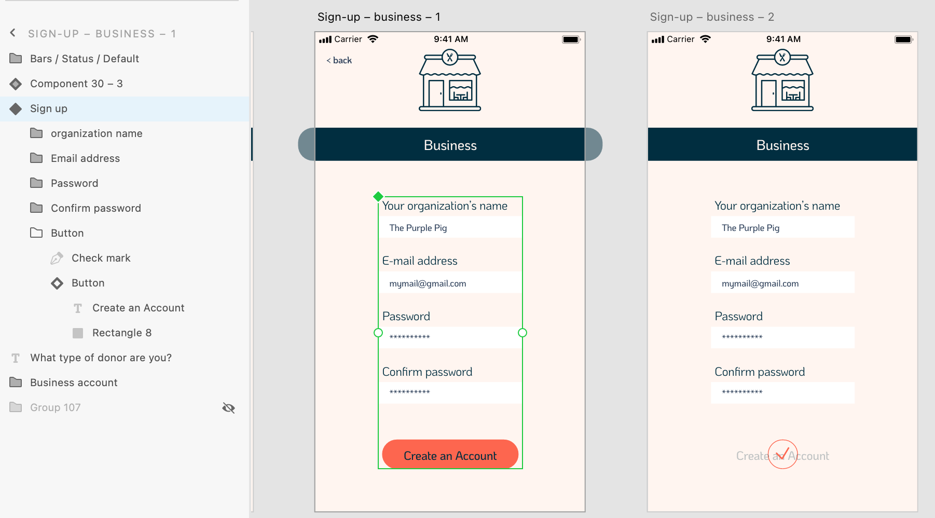Click the text icon beside What type of donor
The width and height of the screenshot is (935, 518).
(x=16, y=358)
